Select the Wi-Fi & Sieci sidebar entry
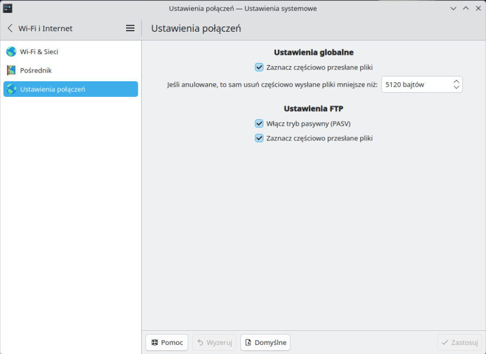The height and width of the screenshot is (354, 486). [39, 52]
